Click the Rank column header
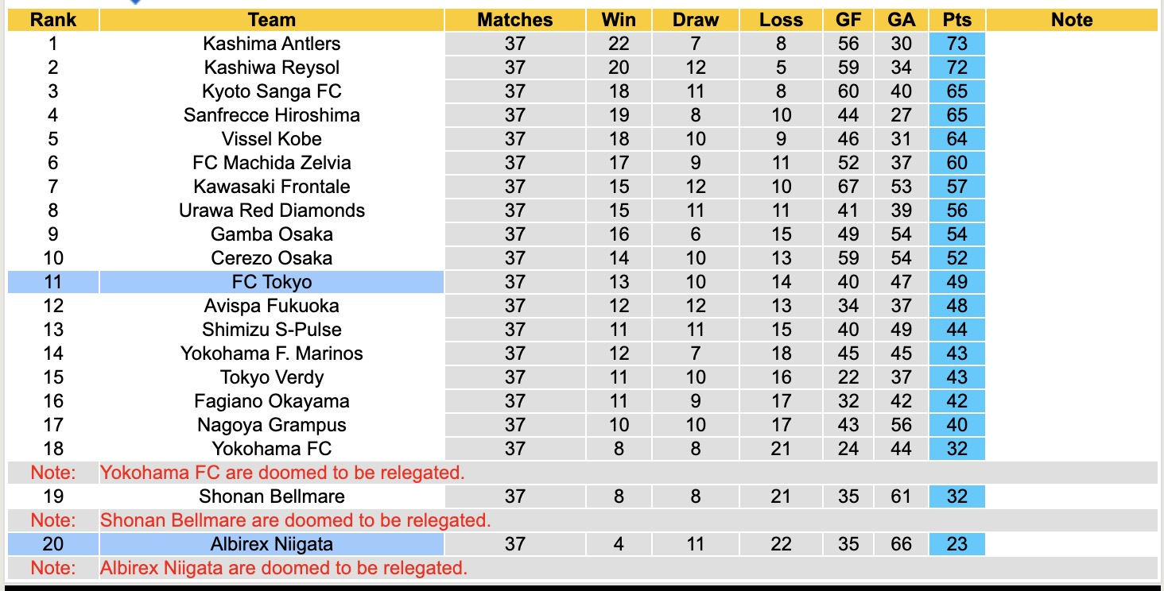The width and height of the screenshot is (1164, 591). tap(52, 20)
